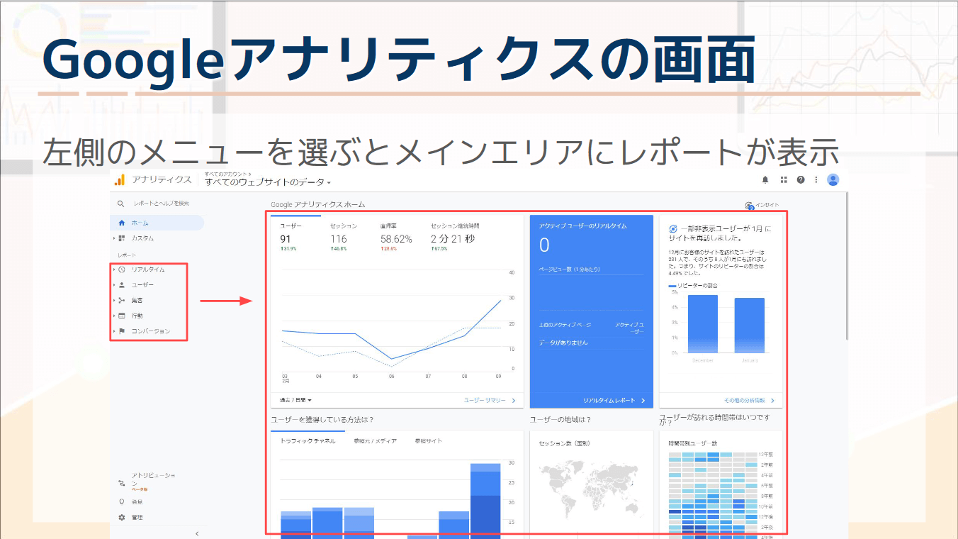The width and height of the screenshot is (958, 539).
Task: Click the すべてのアカウント breadcrumb
Action: 228,173
